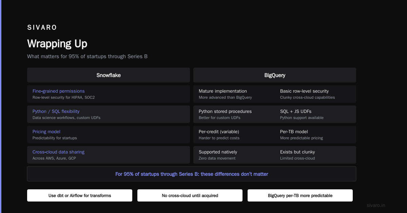Screen dimensions: 407x213
Task: Click subtitle about 95% of startups
Action: click(x=87, y=56)
